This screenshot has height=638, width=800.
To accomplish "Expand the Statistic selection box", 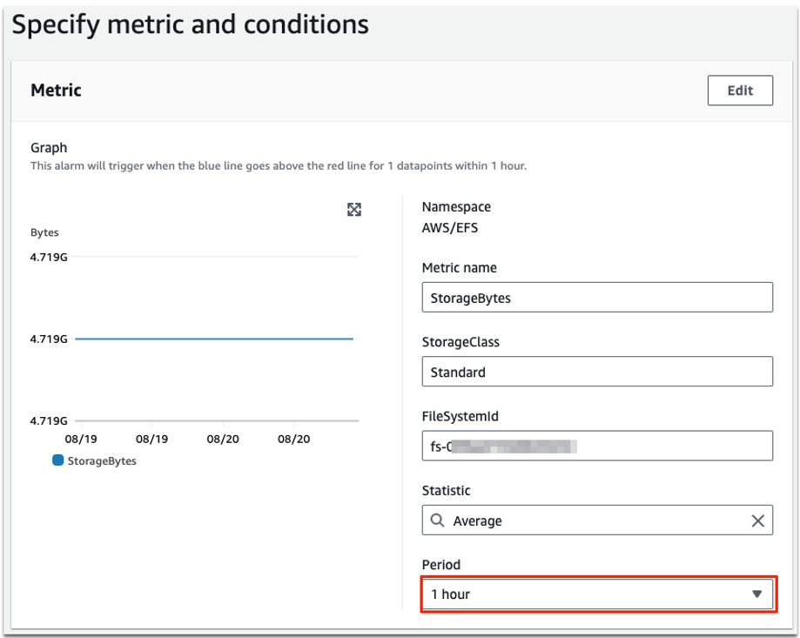I will click(x=597, y=520).
